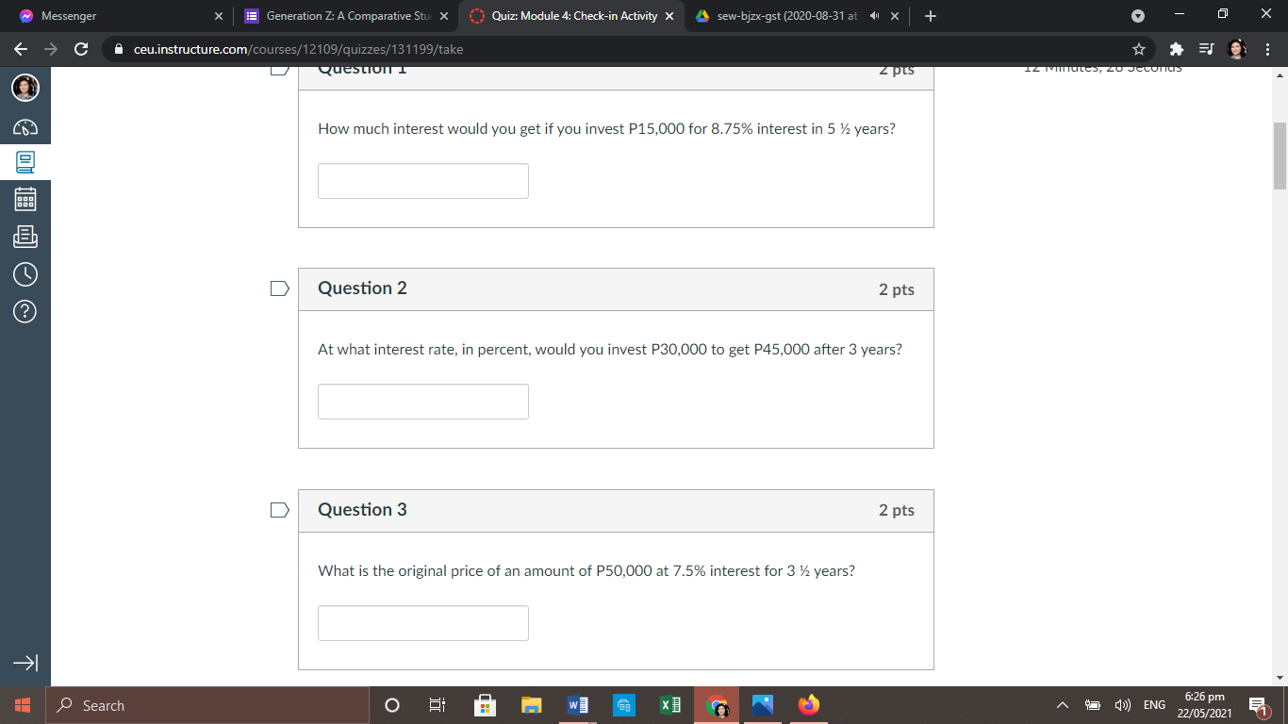Open the History clock icon in sidebar
Image resolution: width=1288 pixels, height=724 pixels.
point(25,274)
